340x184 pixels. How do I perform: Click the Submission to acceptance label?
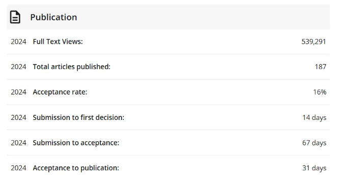tap(76, 143)
